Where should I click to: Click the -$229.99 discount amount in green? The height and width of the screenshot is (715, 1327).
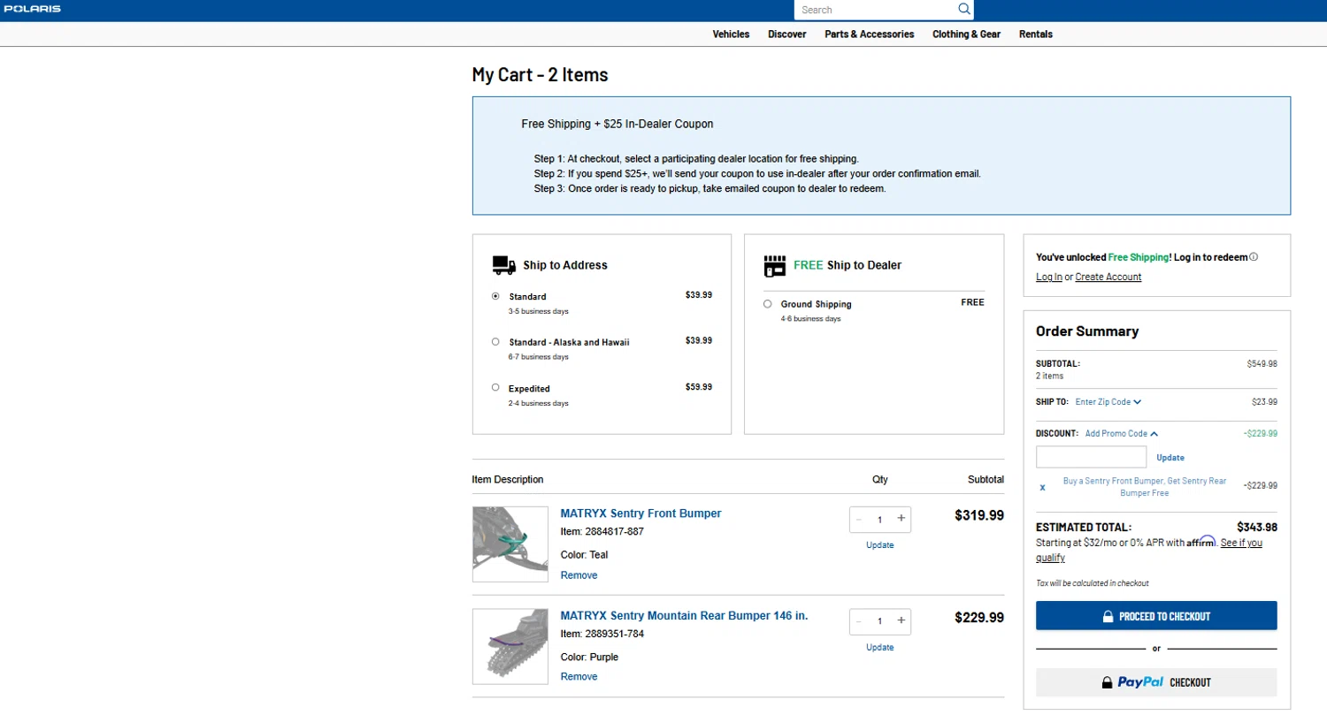point(1260,434)
